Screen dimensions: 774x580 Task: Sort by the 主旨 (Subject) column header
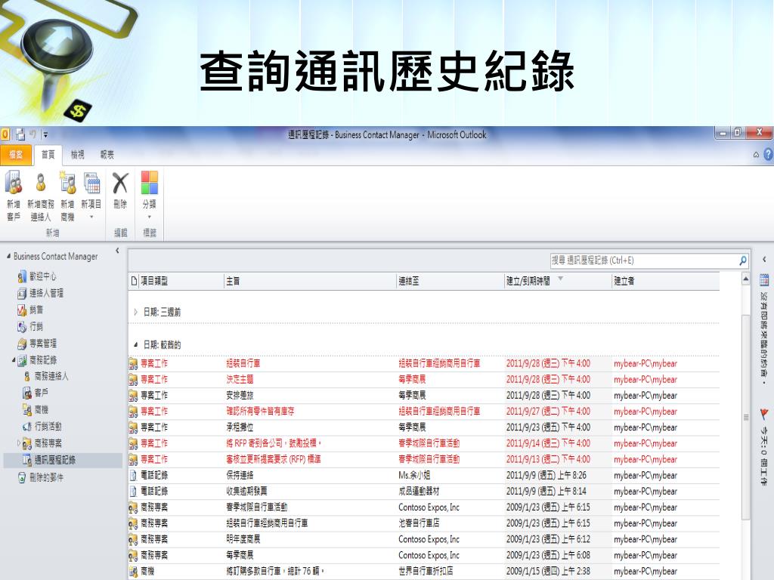[x=310, y=281]
